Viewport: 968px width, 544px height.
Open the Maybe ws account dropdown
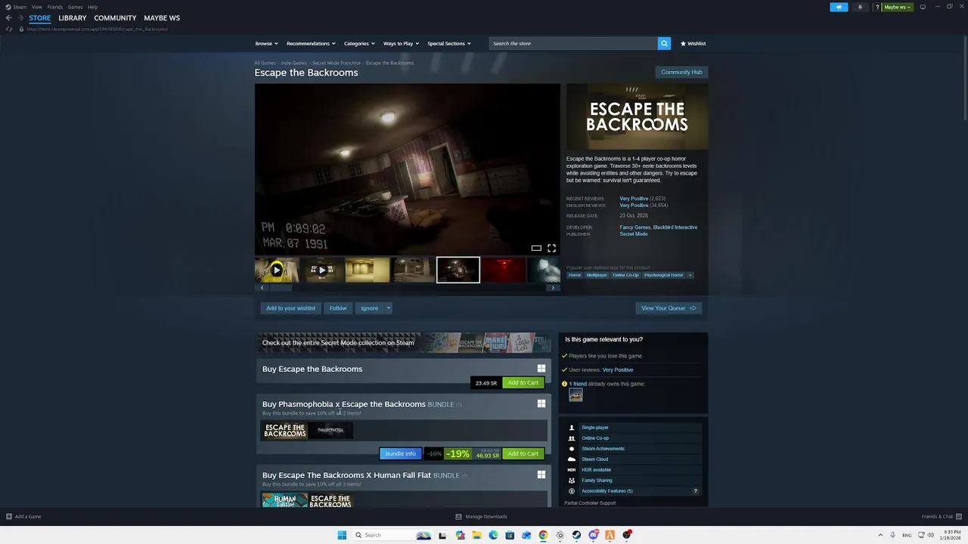pos(898,7)
